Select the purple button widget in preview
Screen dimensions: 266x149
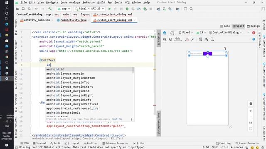click(208, 53)
